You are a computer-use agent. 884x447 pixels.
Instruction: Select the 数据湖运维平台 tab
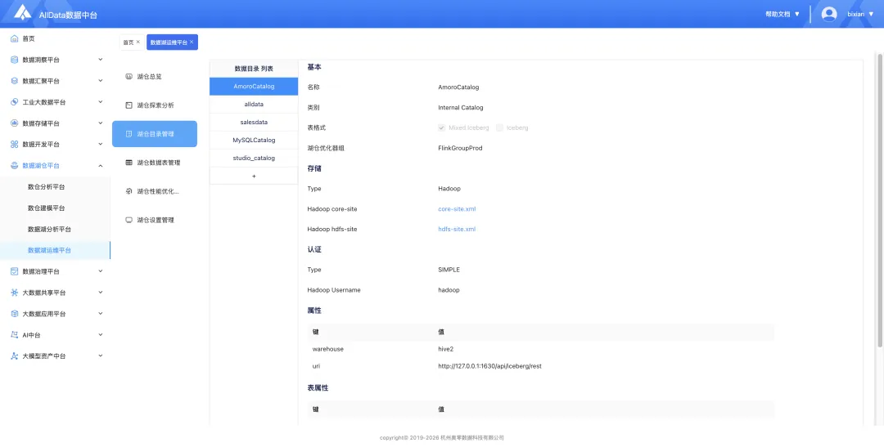coord(172,42)
